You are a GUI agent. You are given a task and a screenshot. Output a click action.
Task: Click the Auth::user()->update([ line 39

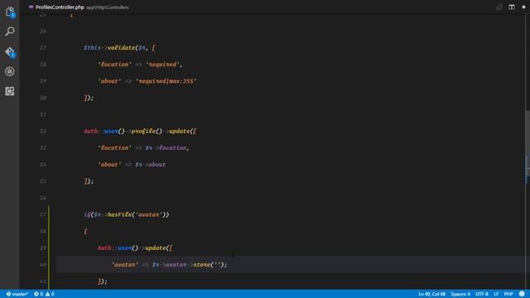pyautogui.click(x=135, y=248)
